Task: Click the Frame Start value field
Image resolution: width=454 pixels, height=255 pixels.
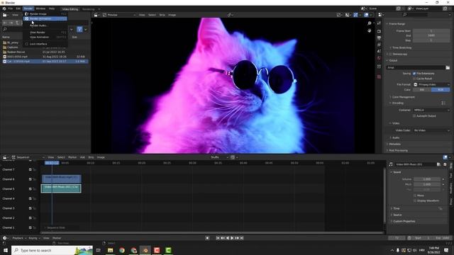Action: [x=431, y=31]
